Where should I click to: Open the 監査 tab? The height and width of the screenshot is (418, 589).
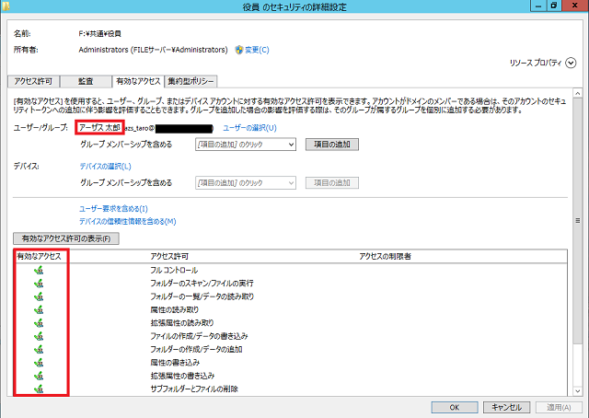point(86,81)
